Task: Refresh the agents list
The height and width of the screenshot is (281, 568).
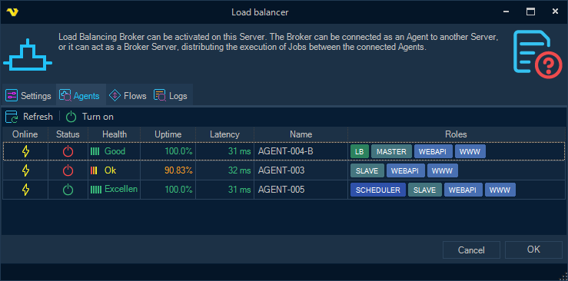Action: point(29,117)
